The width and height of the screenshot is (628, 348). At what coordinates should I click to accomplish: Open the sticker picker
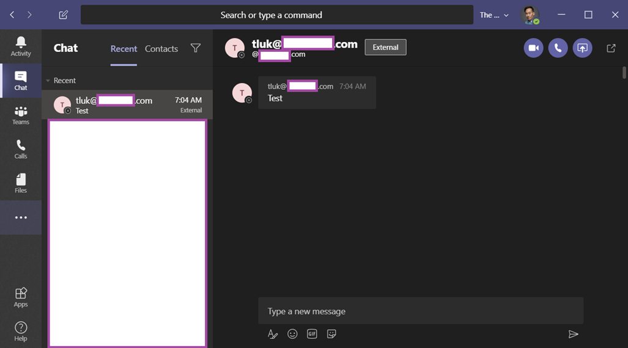coord(331,334)
